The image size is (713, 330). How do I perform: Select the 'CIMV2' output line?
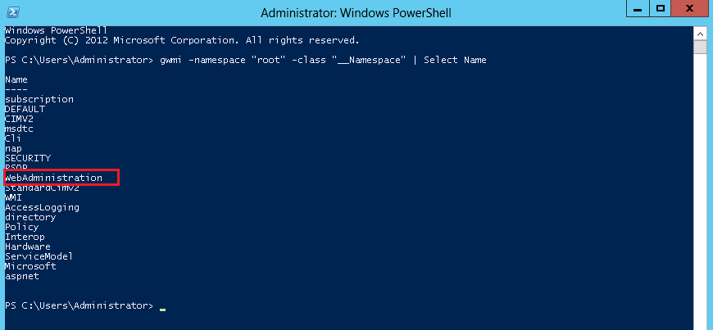pos(19,119)
